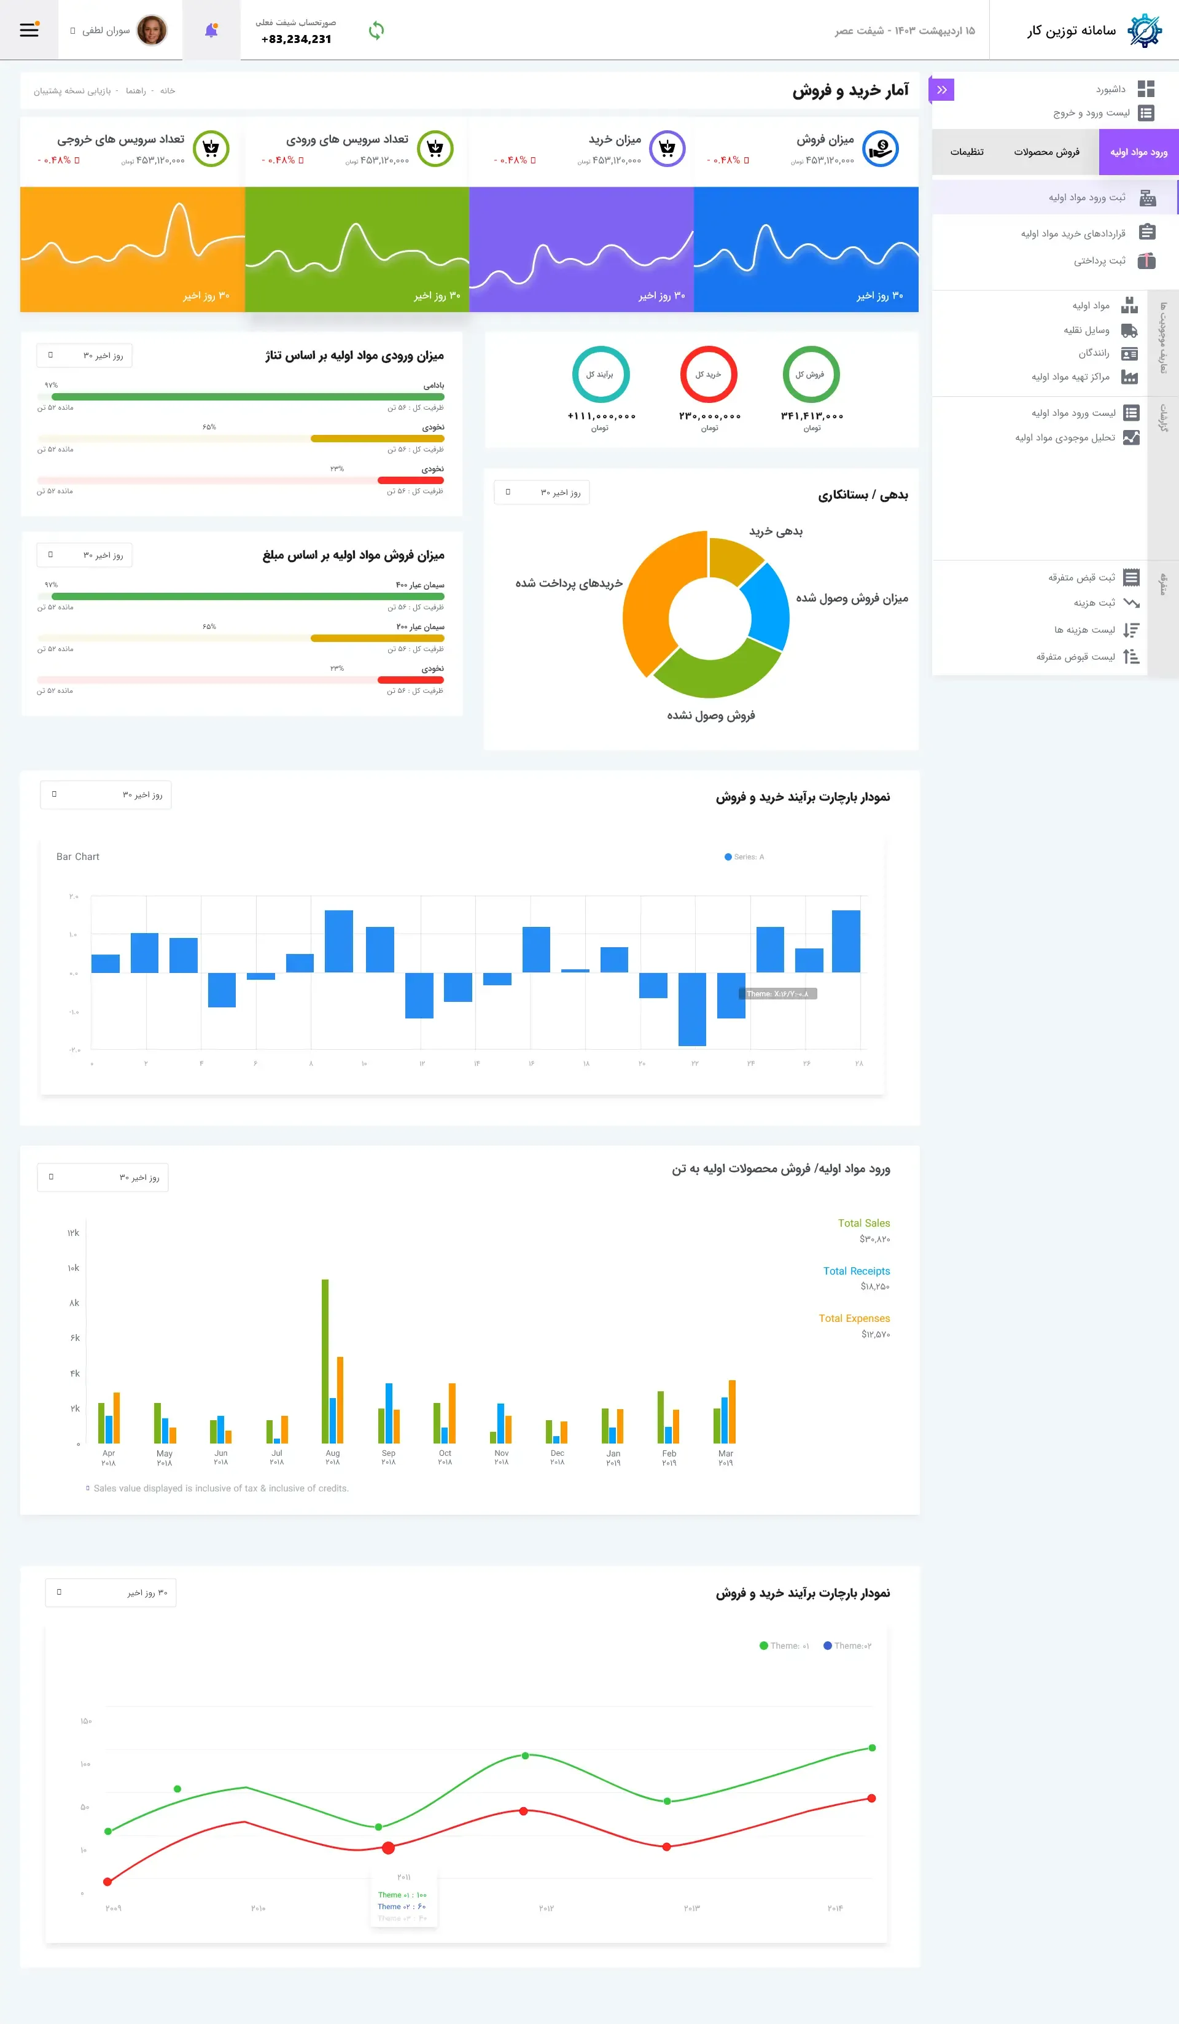
Task: Click the ثبت پرداختی payment icon
Action: [1147, 260]
